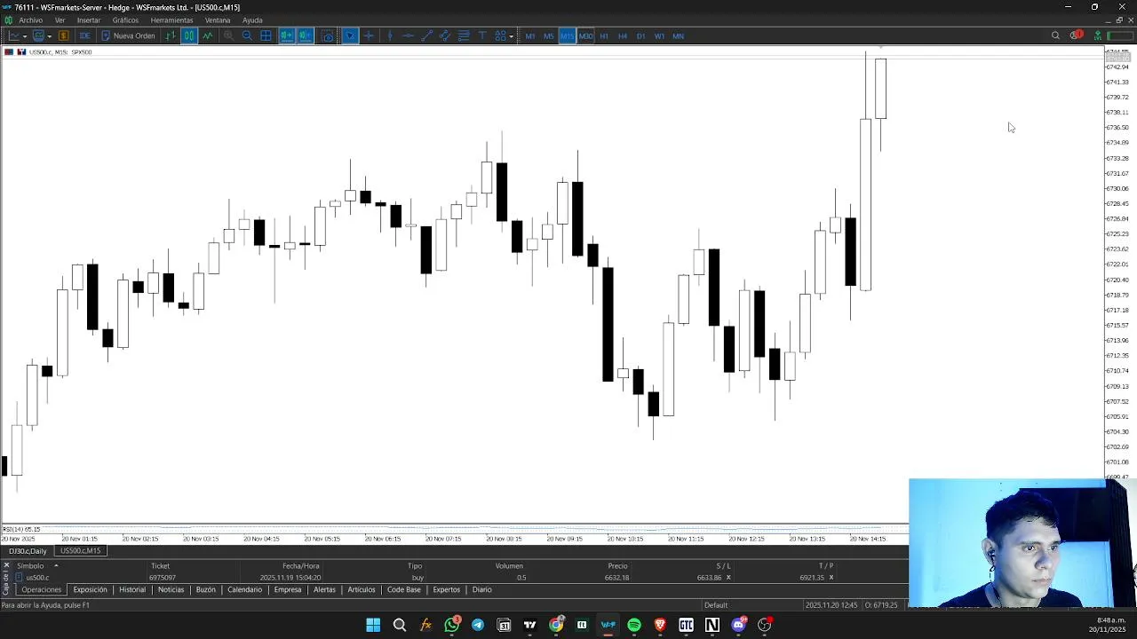
Task: Select the crosshair tool
Action: click(370, 35)
